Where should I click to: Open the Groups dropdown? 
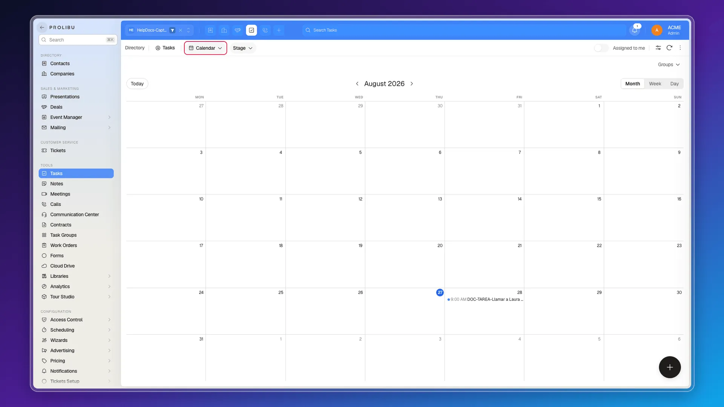669,64
